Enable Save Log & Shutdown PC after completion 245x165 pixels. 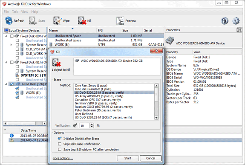60,149
